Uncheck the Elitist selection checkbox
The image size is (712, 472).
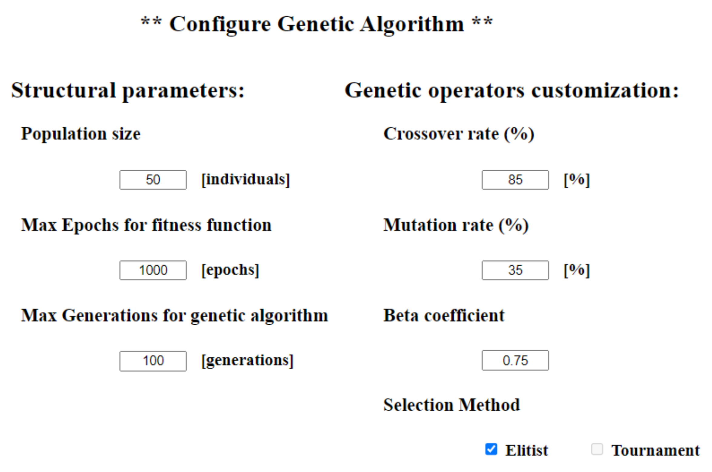point(491,449)
